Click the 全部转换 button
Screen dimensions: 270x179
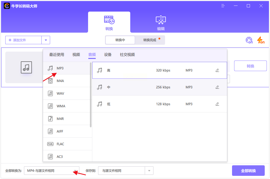(x=248, y=171)
